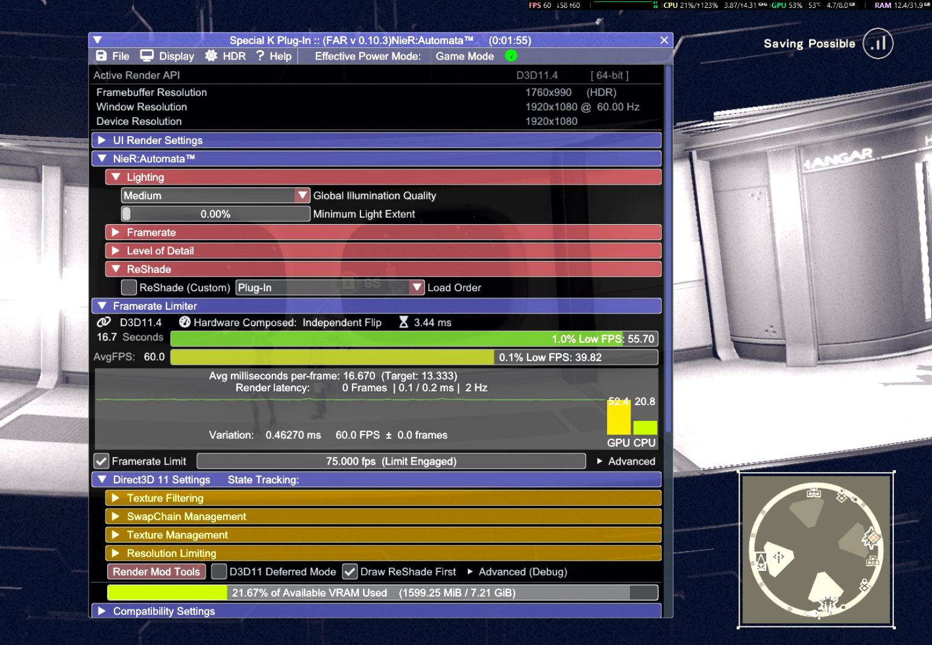Viewport: 932px width, 645px height.
Task: Click the Hardware Composed status icon
Action: tap(185, 322)
